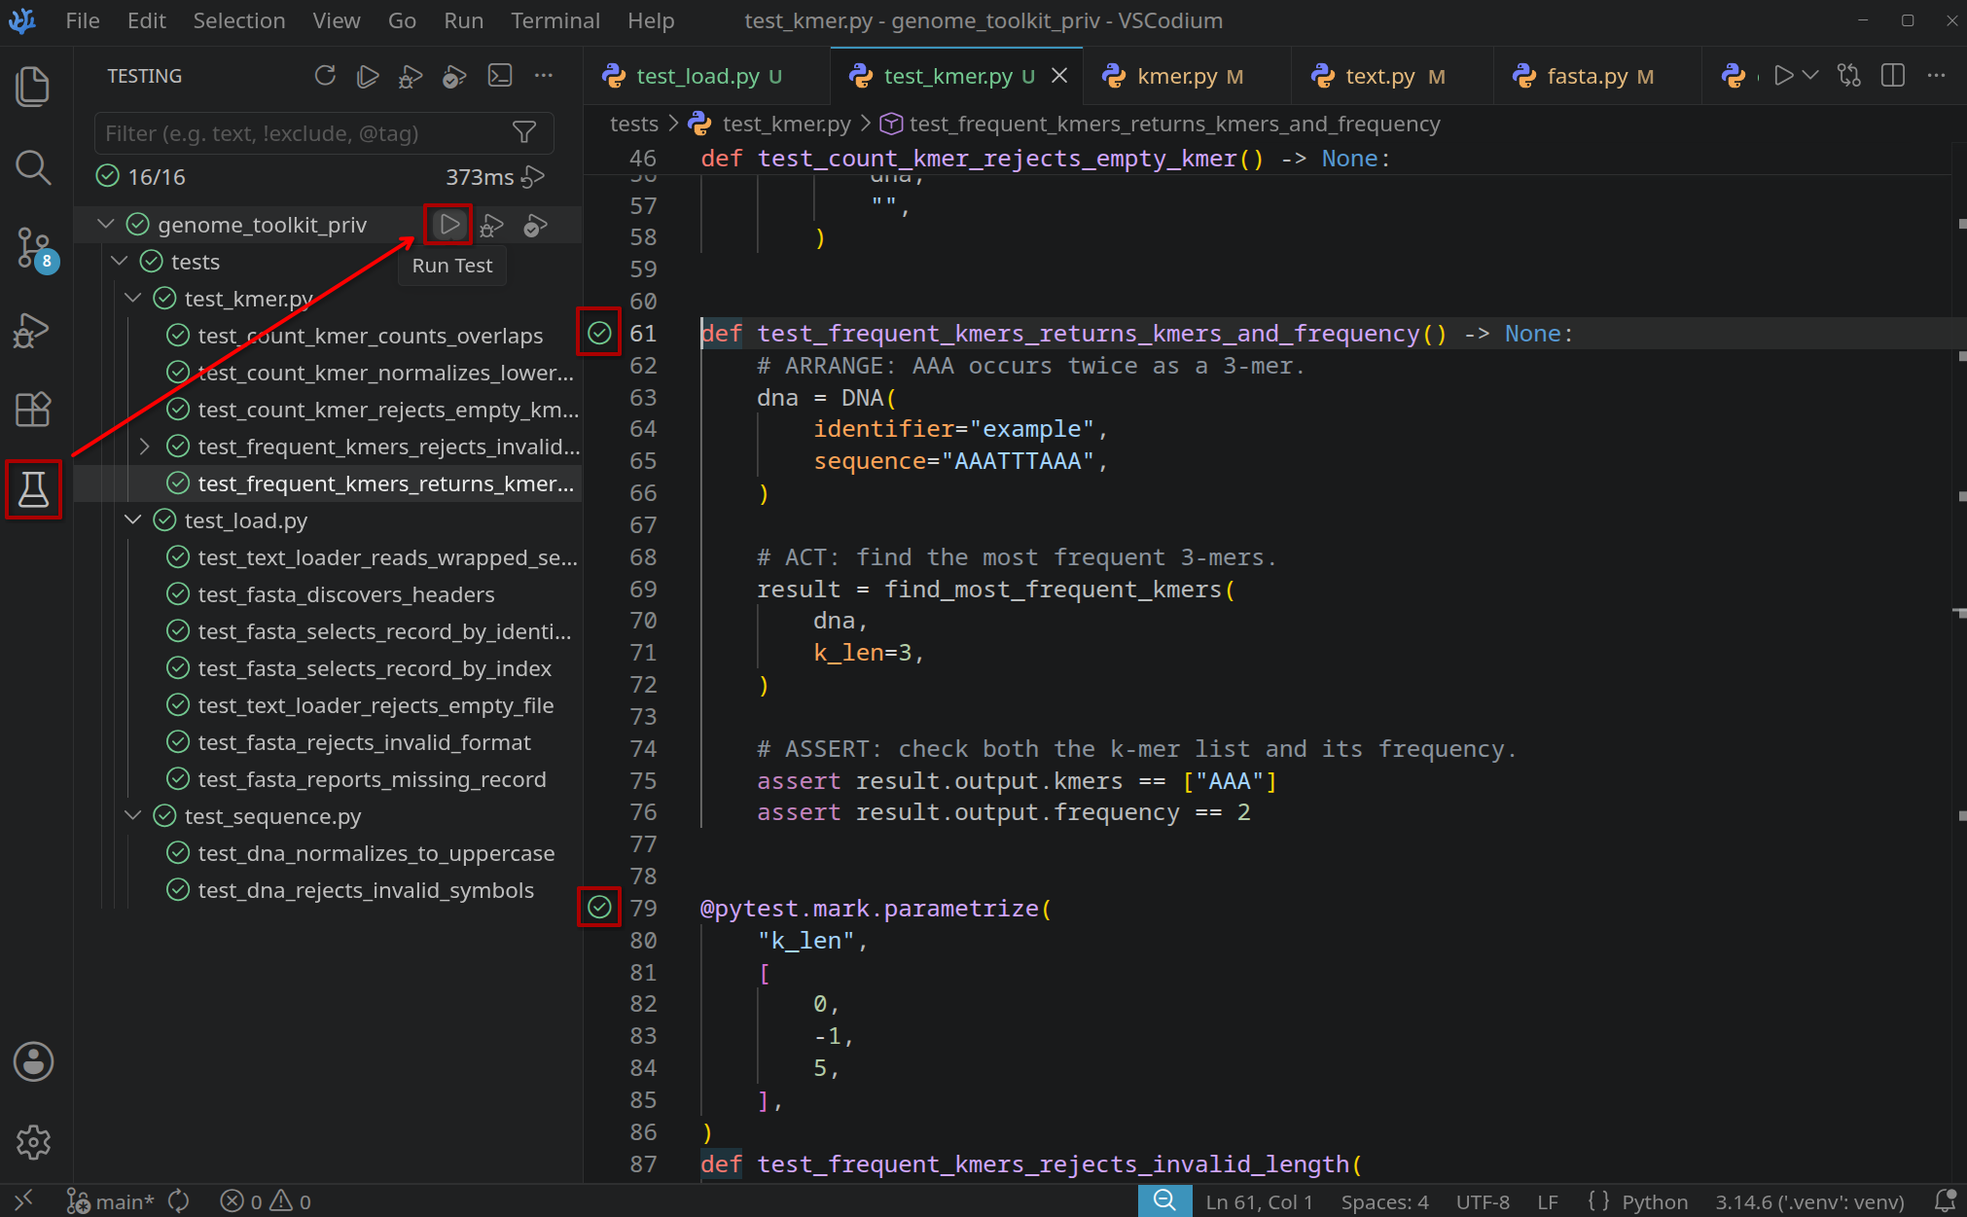
Task: Open the Accounts menu icon
Action: coord(33,1061)
